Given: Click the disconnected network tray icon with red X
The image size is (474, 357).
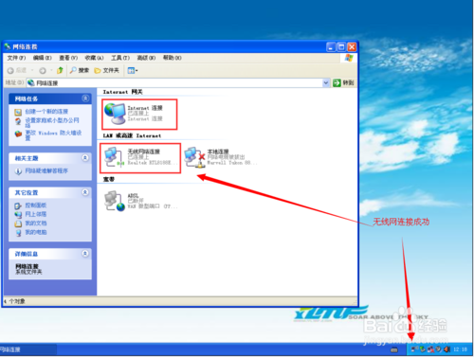Looking at the screenshot, I should 430,349.
